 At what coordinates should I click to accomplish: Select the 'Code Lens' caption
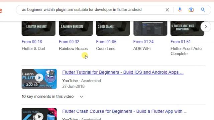(106, 49)
